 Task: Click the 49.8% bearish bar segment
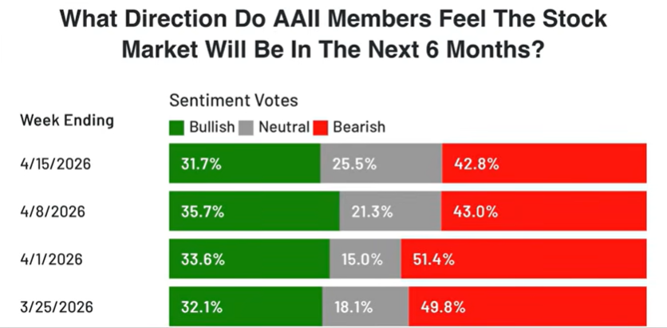(527, 306)
